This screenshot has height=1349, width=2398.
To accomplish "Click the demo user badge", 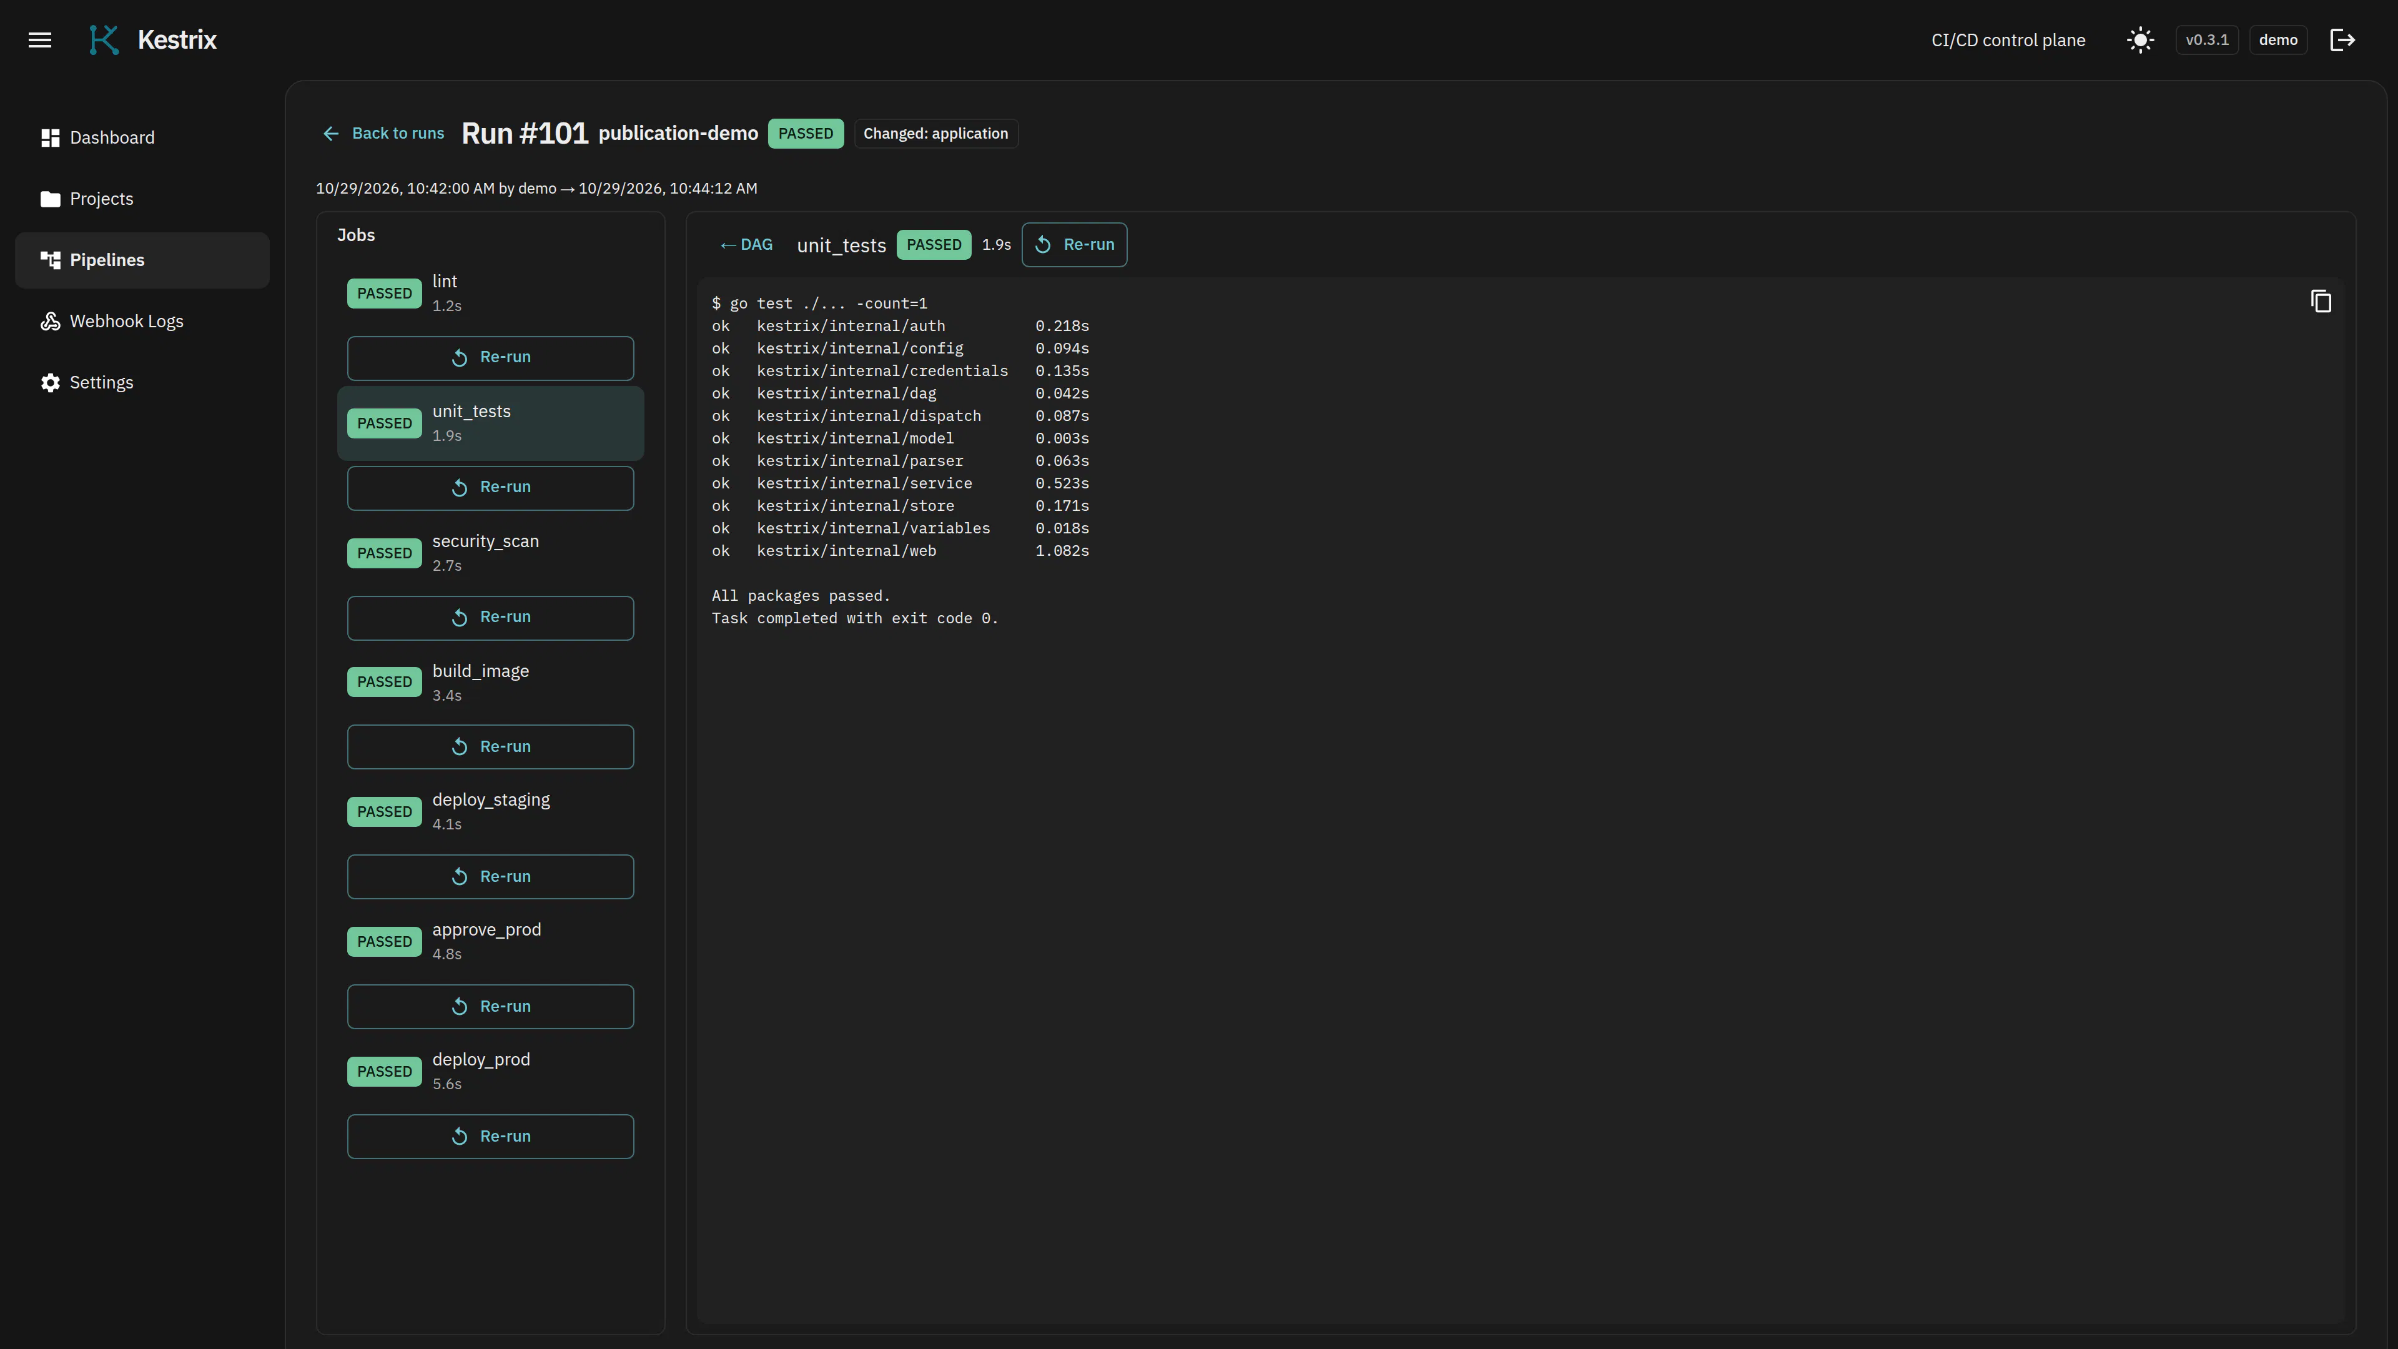I will click(x=2278, y=40).
